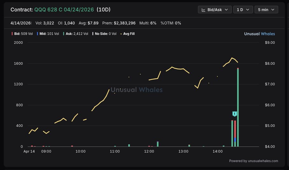Click the line chart icon in Bid/Ask button

pyautogui.click(x=203, y=10)
